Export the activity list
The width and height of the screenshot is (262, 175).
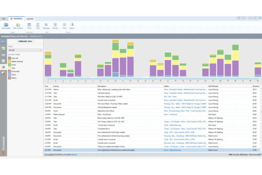72,26
